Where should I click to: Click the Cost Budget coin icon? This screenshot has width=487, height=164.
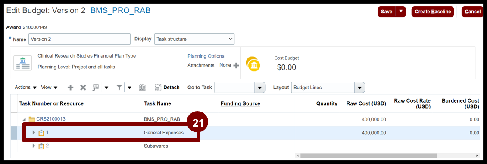coord(253,64)
